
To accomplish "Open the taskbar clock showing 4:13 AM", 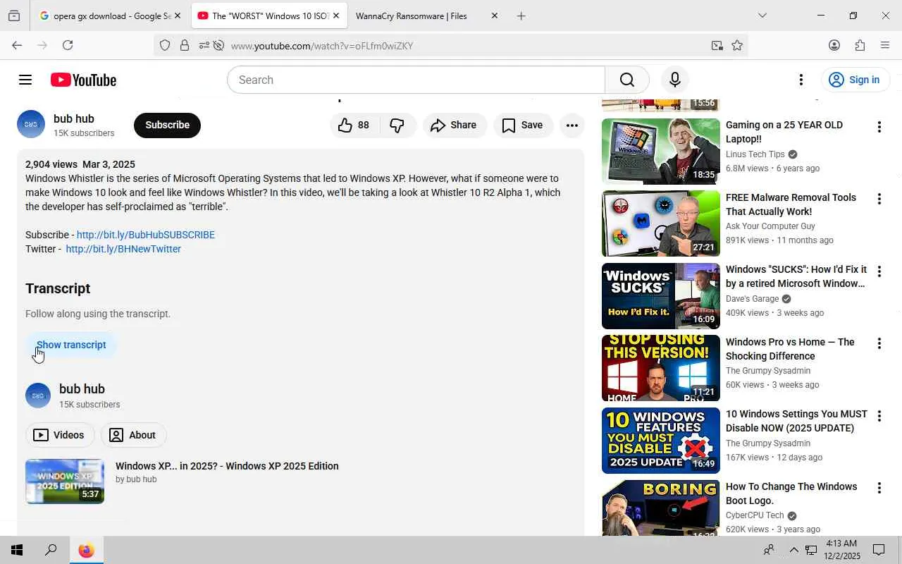I will (842, 550).
